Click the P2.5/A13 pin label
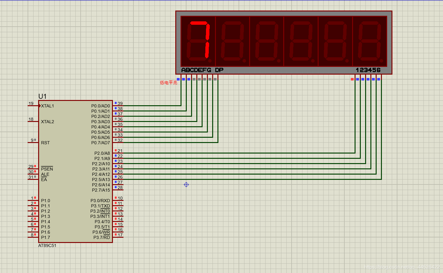 (101, 180)
